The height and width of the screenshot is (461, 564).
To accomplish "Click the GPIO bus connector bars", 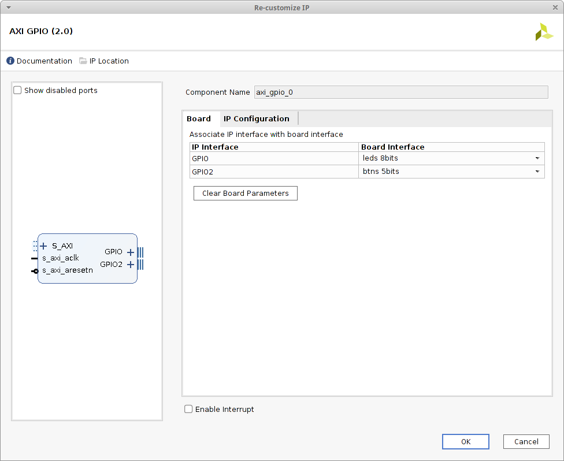I will tap(140, 252).
